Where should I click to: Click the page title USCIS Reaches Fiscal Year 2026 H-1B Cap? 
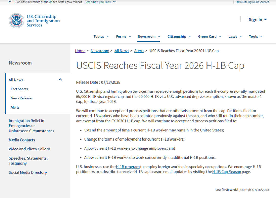point(160,65)
